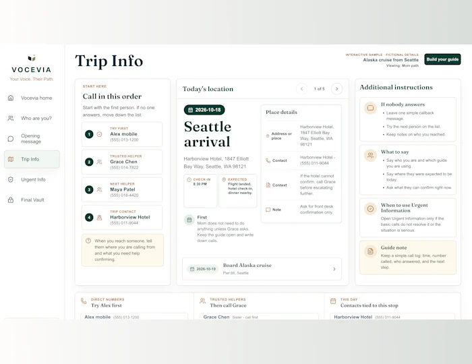472x364 pixels.
Task: Click the number 1 badge on Alex mobile
Action: 89,134
